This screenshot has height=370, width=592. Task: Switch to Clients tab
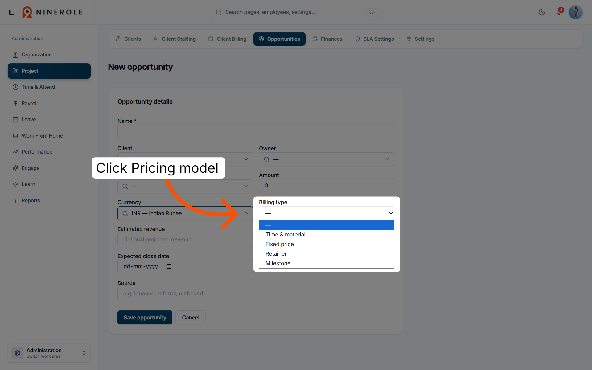point(128,39)
